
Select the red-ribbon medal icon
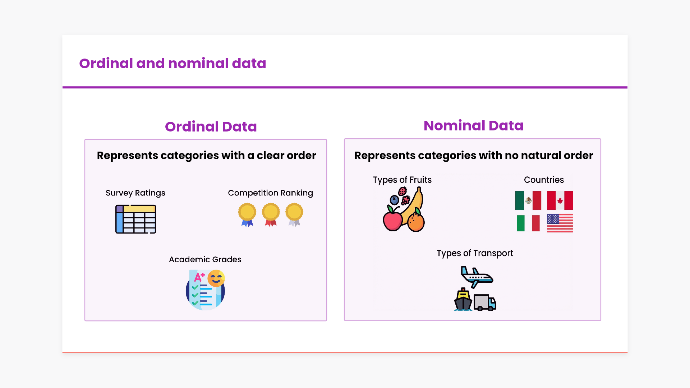coord(271,214)
